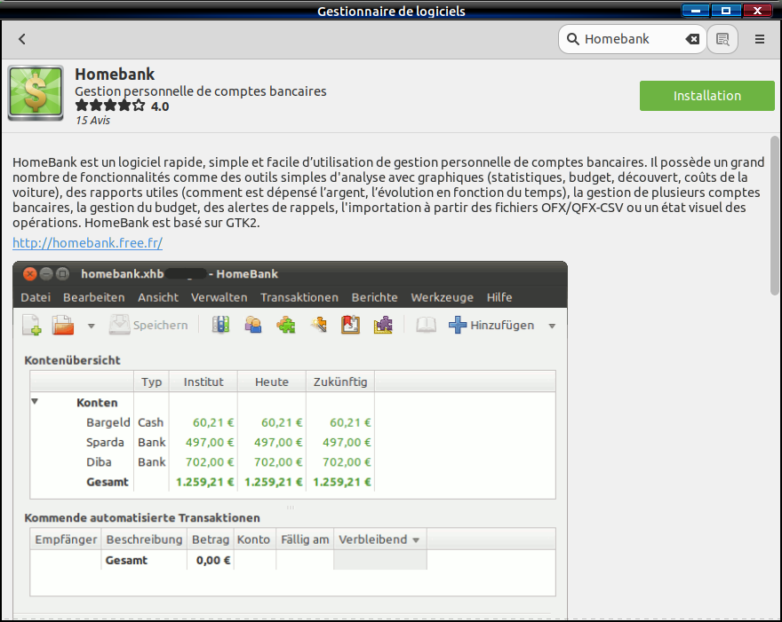
Task: Open the hamburger menu
Action: click(x=760, y=39)
